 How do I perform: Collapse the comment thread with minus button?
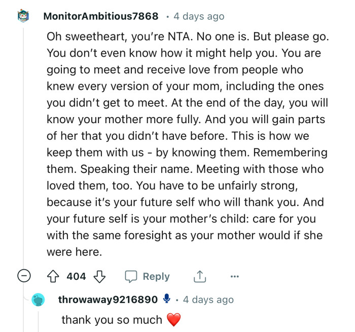(x=23, y=276)
